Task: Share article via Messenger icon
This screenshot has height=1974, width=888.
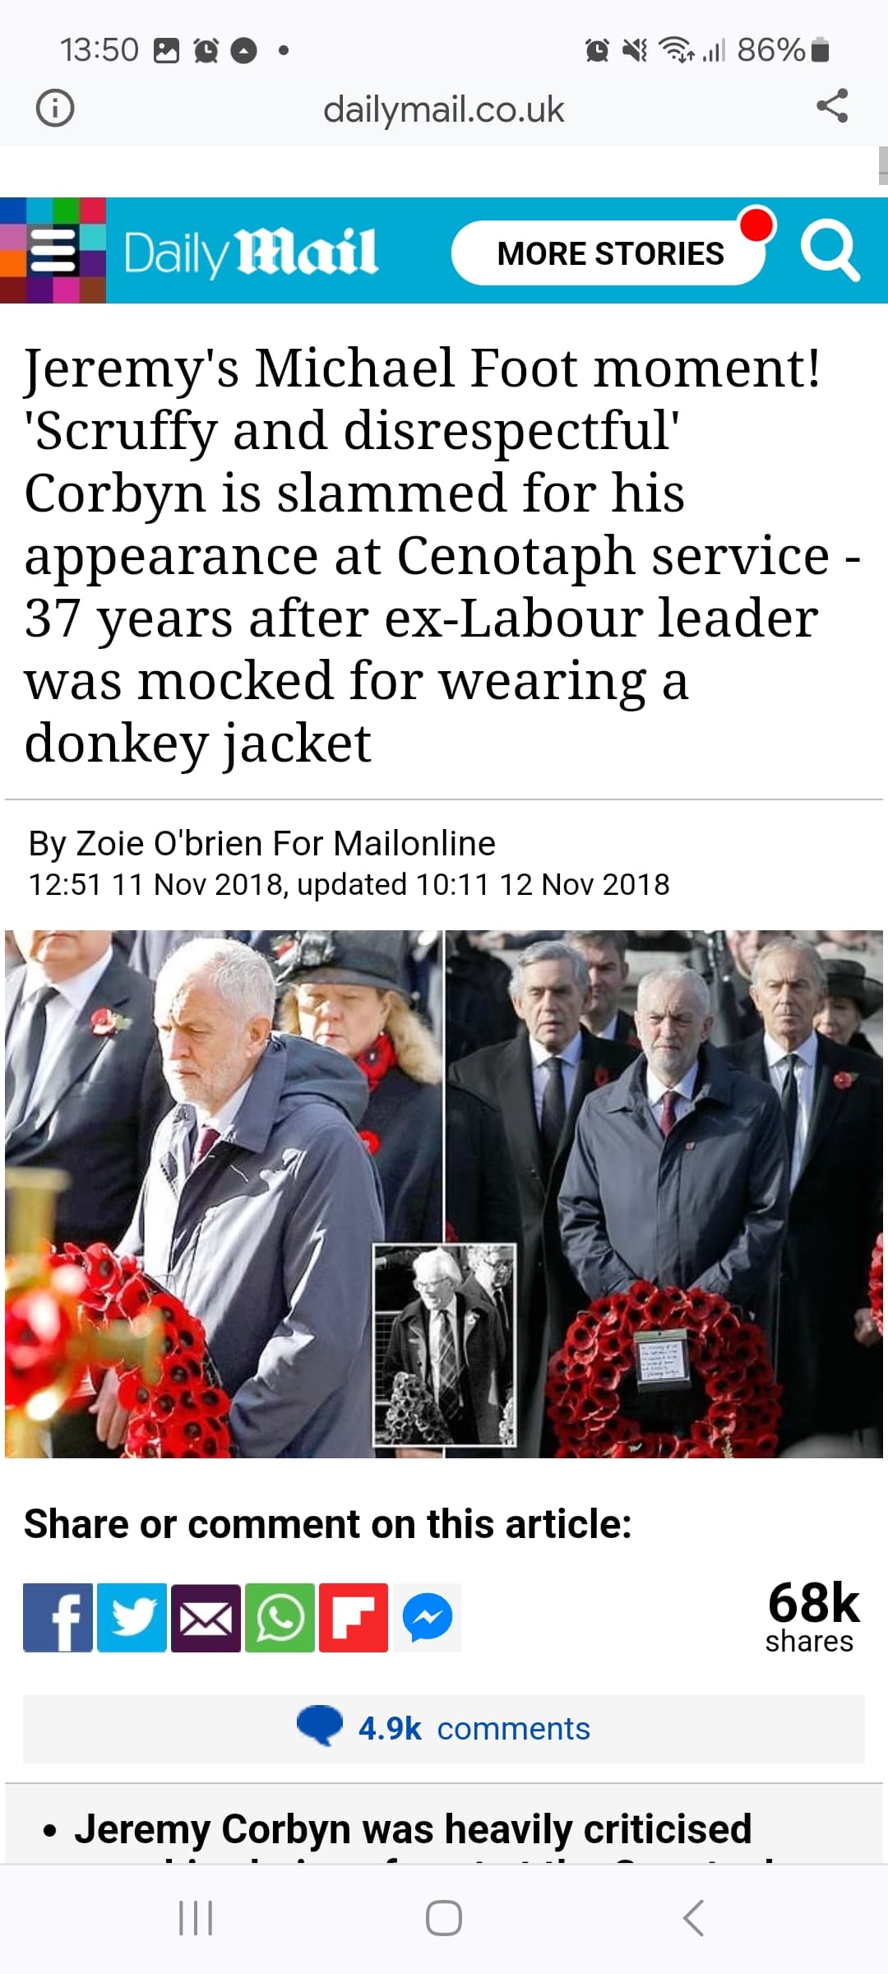Action: pos(428,1617)
